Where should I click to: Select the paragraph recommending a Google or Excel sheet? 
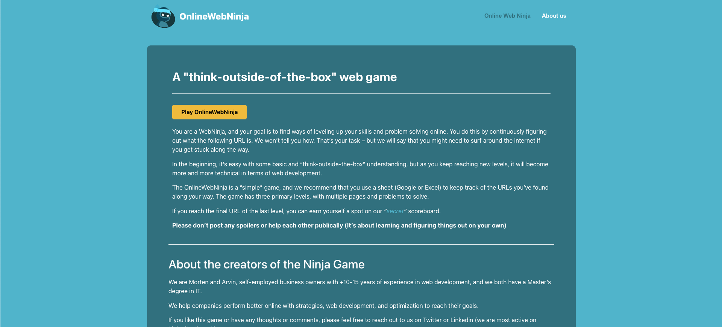(x=359, y=192)
